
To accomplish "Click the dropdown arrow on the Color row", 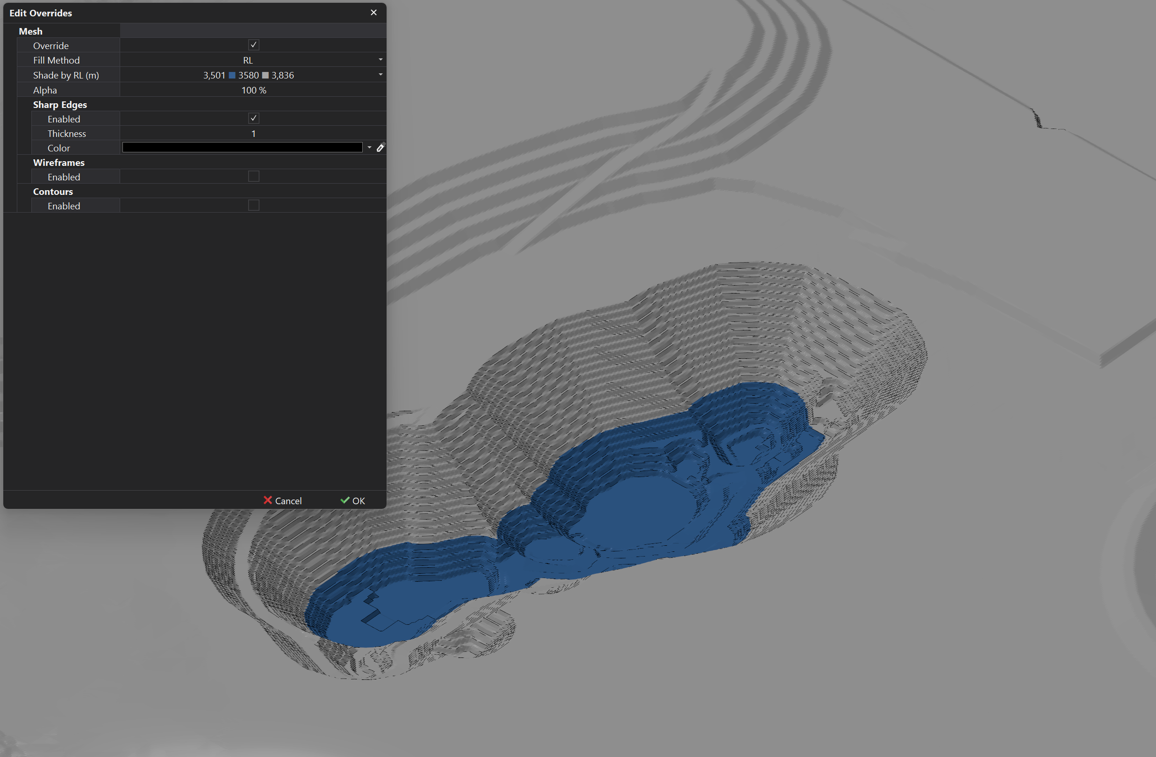I will 370,148.
